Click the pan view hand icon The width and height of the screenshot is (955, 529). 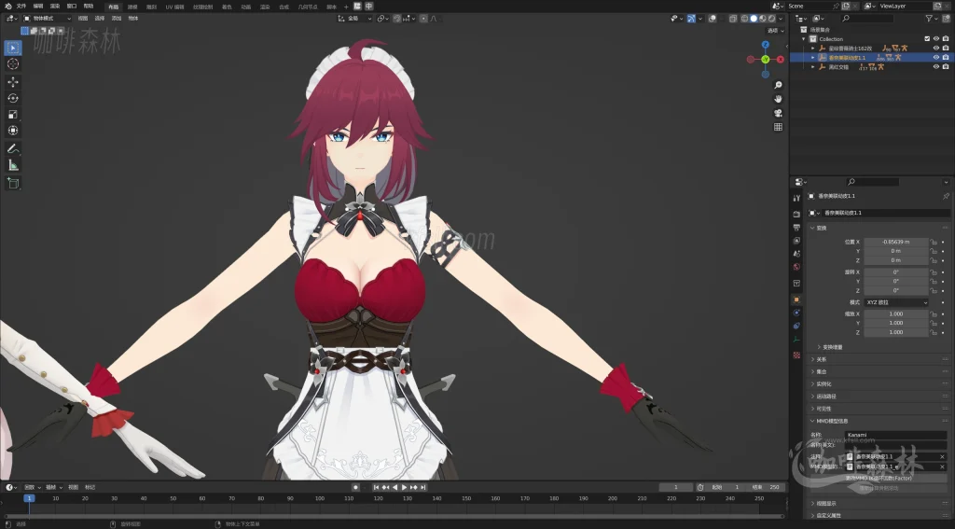(x=778, y=99)
